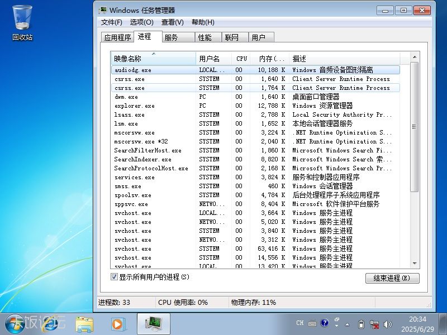Select the audiodg.exe process row
This screenshot has width=447, height=335.
(x=255, y=70)
